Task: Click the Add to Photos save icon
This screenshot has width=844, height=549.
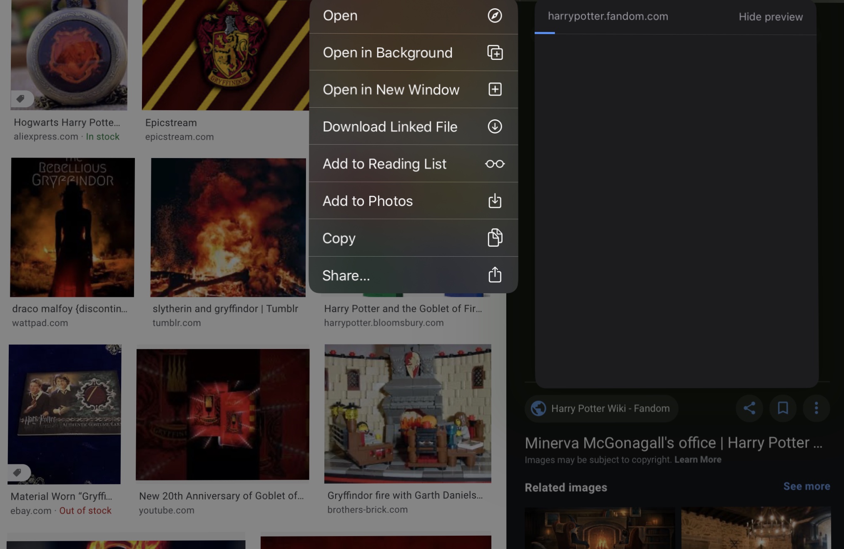Action: 495,201
